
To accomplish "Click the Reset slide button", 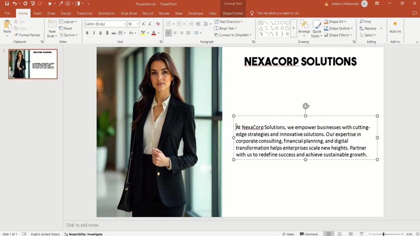I will click(66, 29).
